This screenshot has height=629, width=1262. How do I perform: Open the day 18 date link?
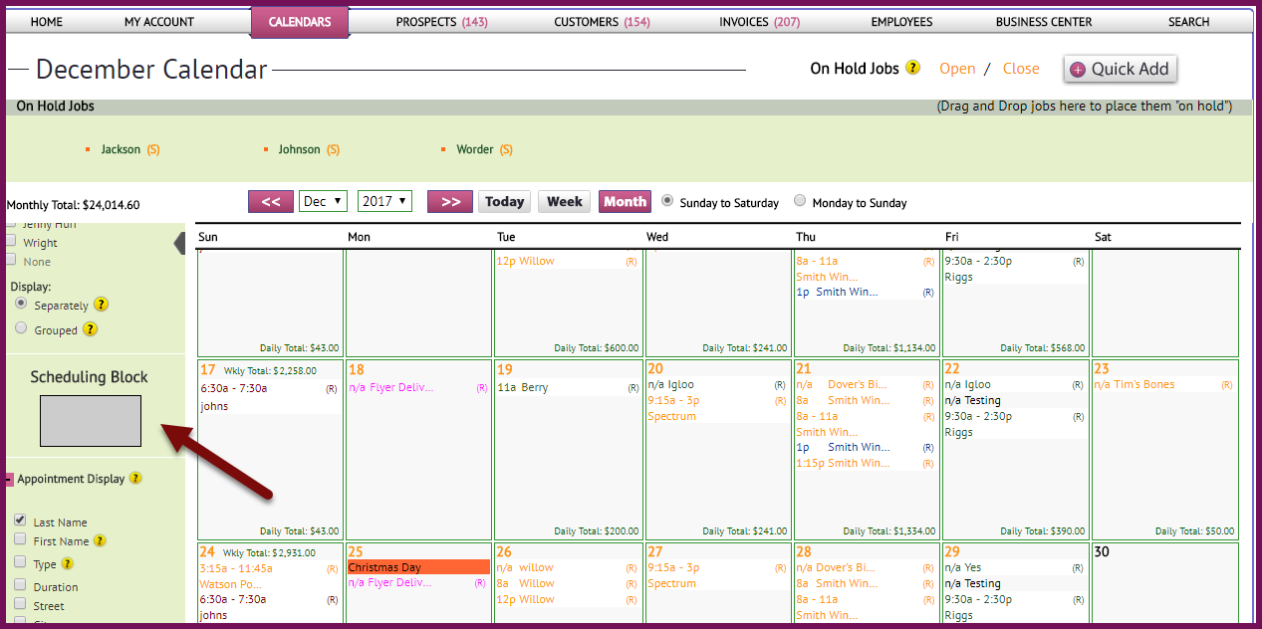point(357,369)
